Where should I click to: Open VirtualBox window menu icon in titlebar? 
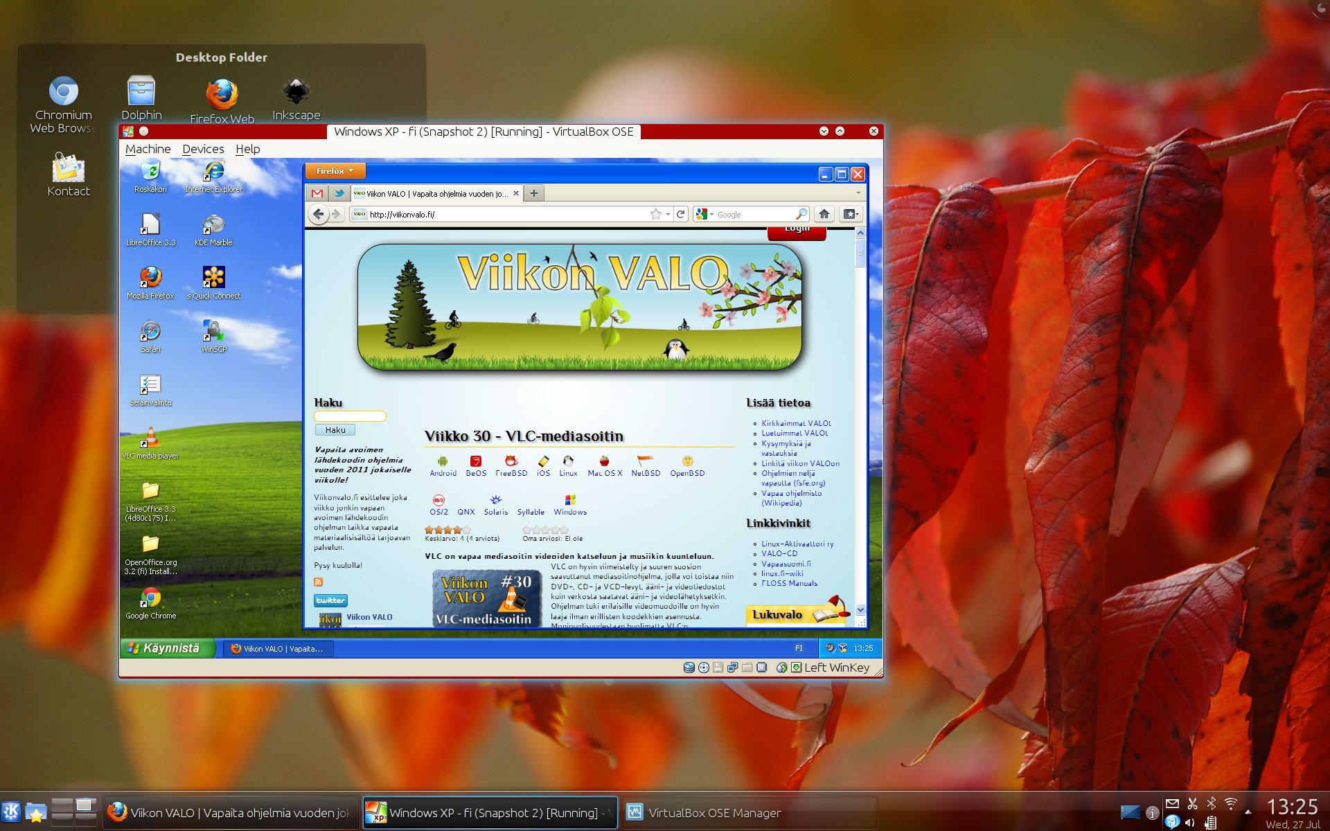click(x=128, y=131)
